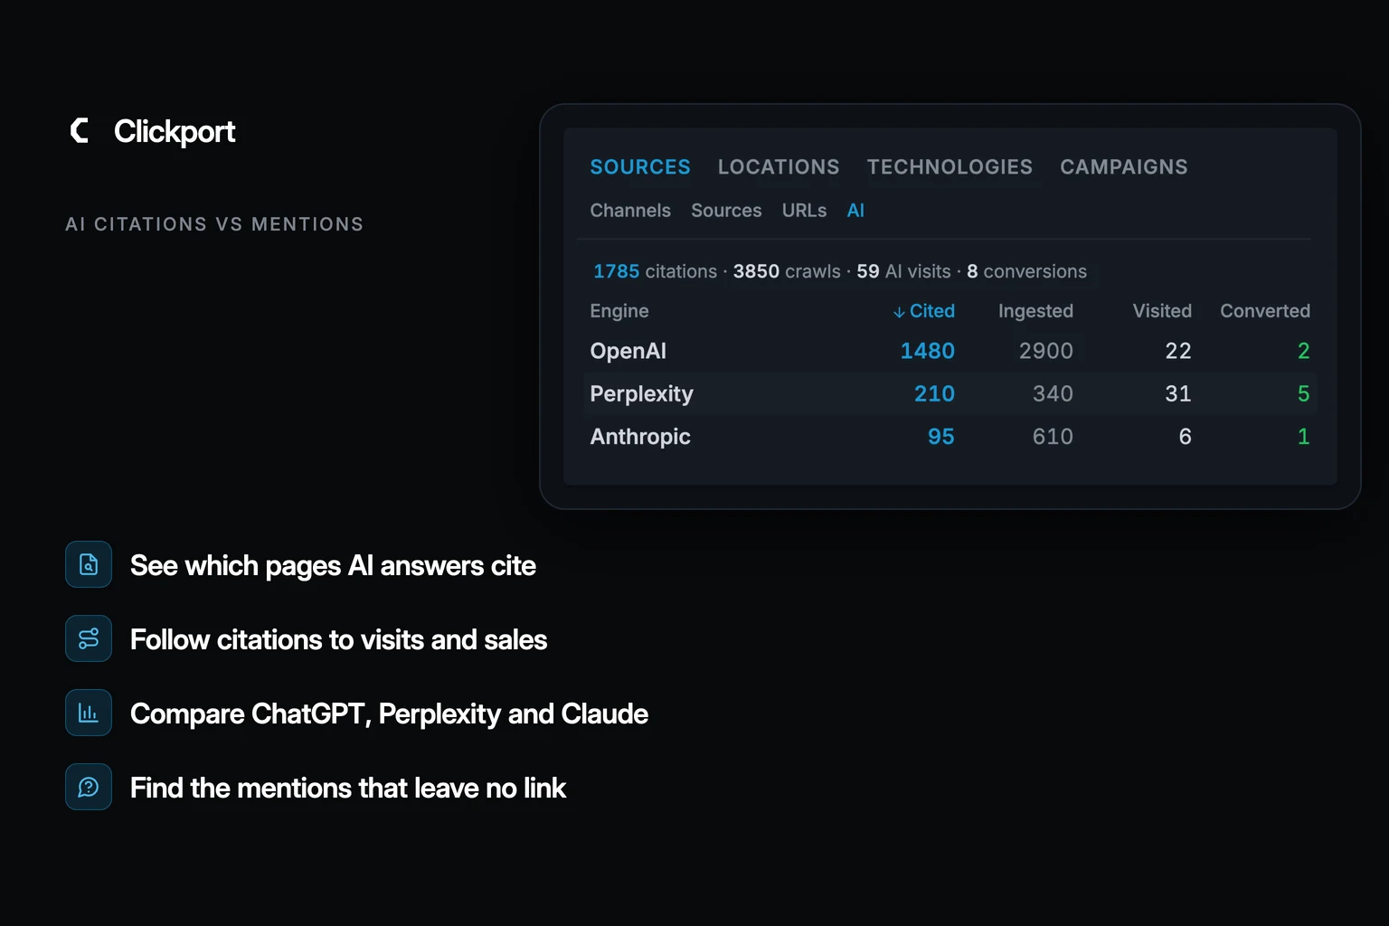Open the CAMPAIGNS tab

[1124, 167]
